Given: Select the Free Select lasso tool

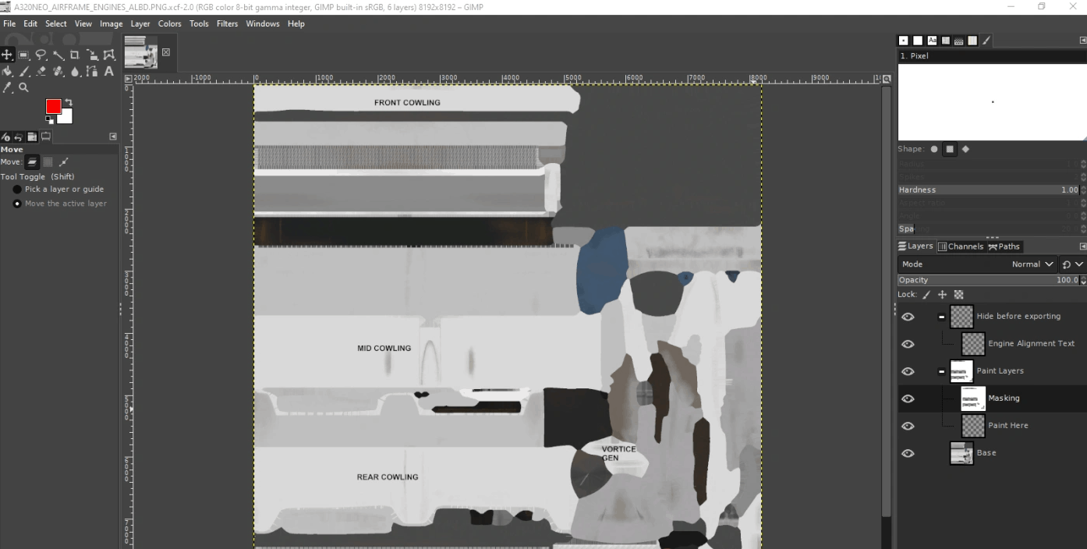Looking at the screenshot, I should coord(41,55).
